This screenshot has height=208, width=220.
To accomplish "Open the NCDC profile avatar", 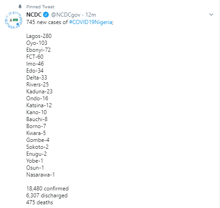I will (x=13, y=20).
